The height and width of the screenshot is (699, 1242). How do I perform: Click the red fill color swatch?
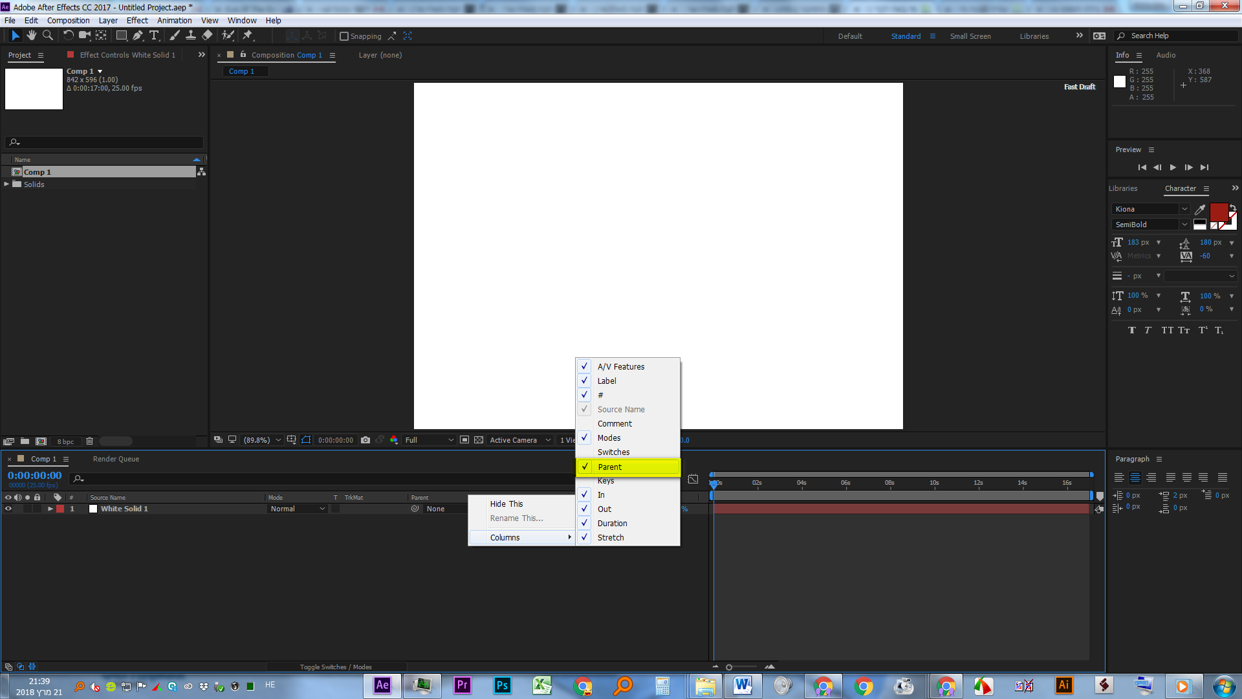1219,212
